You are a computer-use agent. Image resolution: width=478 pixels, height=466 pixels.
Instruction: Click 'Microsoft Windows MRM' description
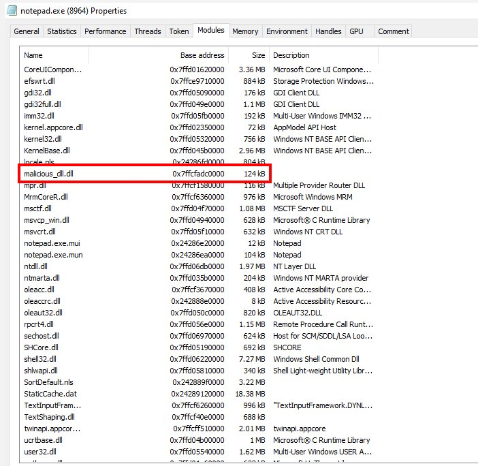[x=313, y=197]
